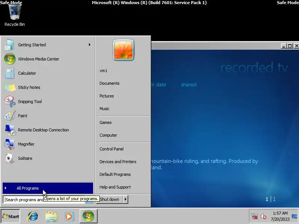This screenshot has width=299, height=224.
Task: Click the Show desktop tray icon
Action: (x=295, y=217)
